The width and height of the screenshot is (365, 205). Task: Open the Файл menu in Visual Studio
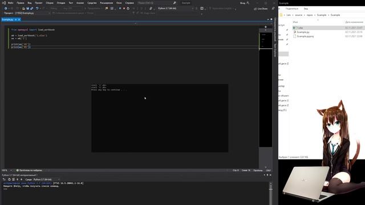pos(10,3)
